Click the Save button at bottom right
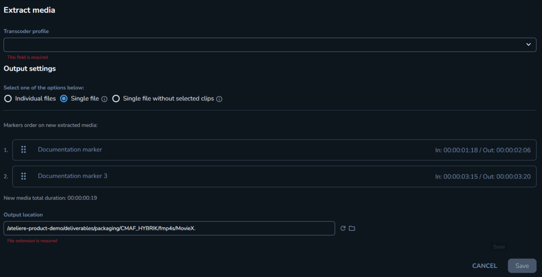This screenshot has width=542, height=277. click(522, 266)
